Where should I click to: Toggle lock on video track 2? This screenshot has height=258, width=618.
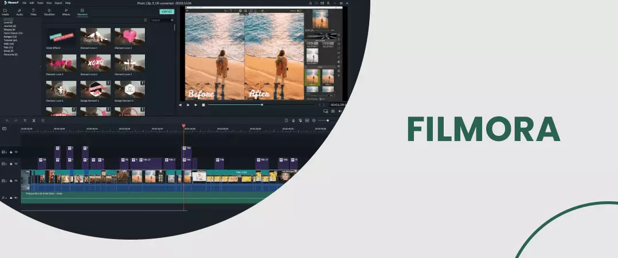[x=11, y=163]
